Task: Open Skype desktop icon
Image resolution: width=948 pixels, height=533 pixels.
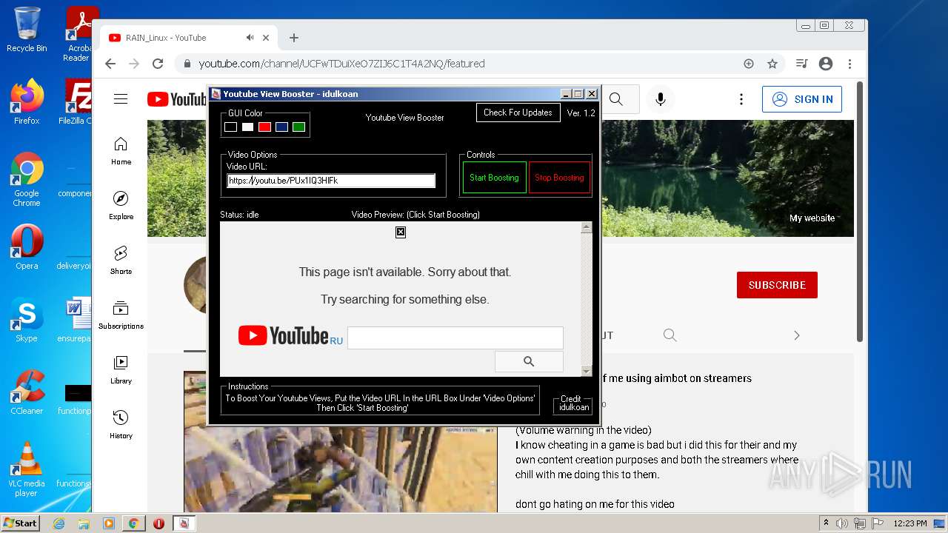Action: click(27, 319)
